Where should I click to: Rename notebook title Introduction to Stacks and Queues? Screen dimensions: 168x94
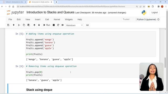tap(50, 12)
